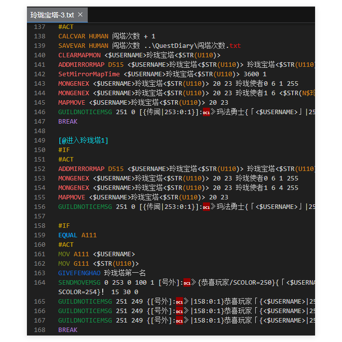Click line number 158 in the gutter
The height and width of the screenshot is (342, 342).
pos(39,226)
